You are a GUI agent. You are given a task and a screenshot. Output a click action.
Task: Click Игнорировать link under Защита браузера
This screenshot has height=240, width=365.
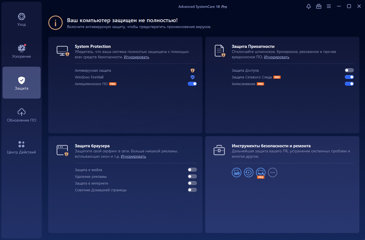point(133,157)
